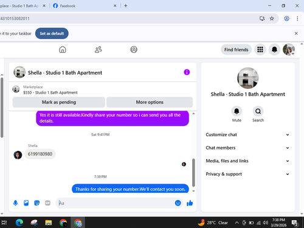Click the chat messages scrollbar thumb

[193, 173]
